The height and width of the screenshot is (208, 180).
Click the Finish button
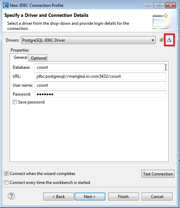(x=123, y=196)
